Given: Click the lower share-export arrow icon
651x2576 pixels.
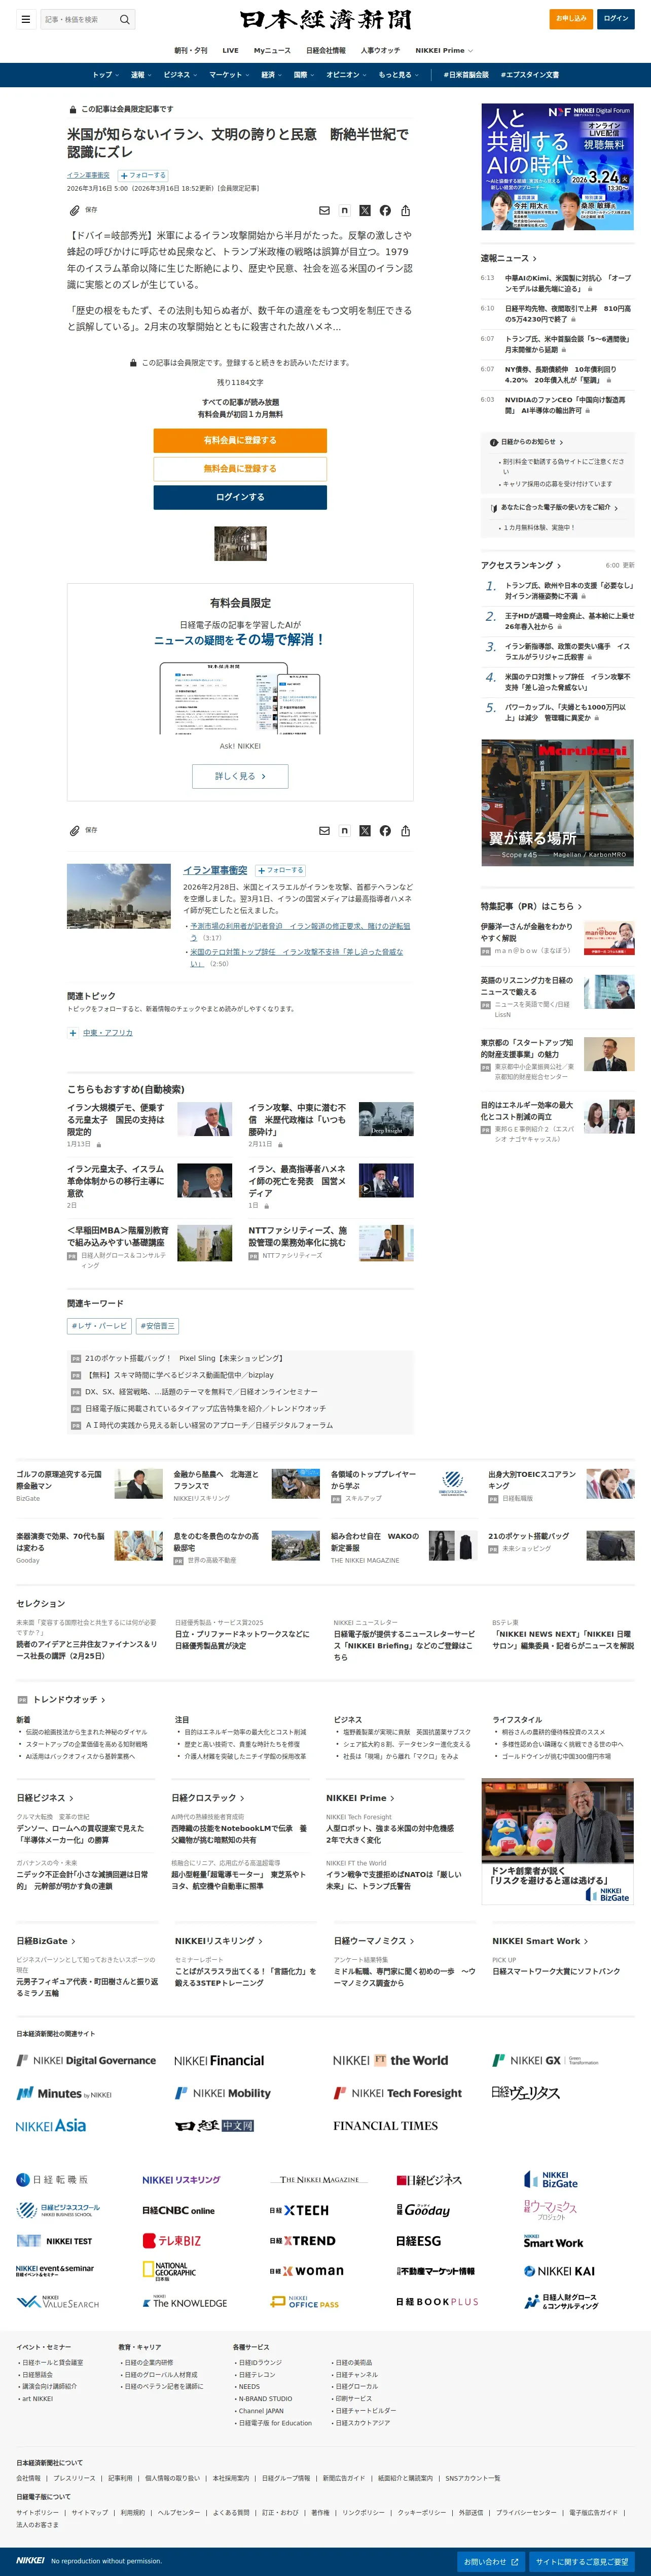Looking at the screenshot, I should pyautogui.click(x=405, y=831).
